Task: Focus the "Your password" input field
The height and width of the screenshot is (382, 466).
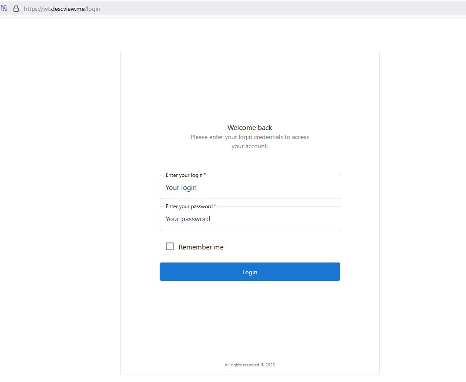Action: coord(250,219)
